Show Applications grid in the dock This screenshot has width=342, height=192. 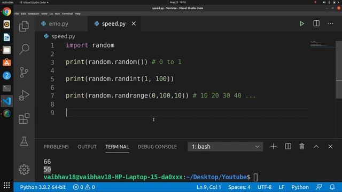click(7, 185)
